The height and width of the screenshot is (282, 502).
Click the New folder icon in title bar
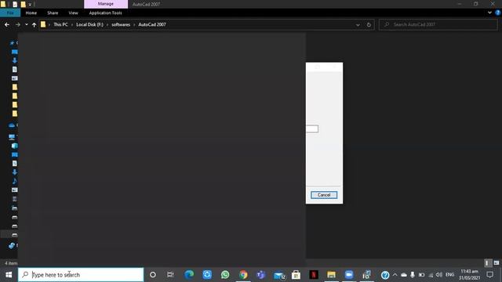pyautogui.click(x=23, y=4)
